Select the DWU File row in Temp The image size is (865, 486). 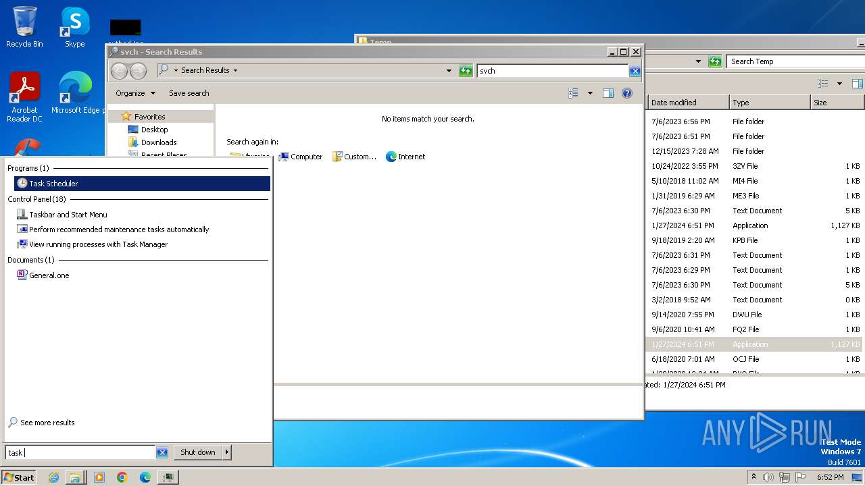tap(755, 315)
